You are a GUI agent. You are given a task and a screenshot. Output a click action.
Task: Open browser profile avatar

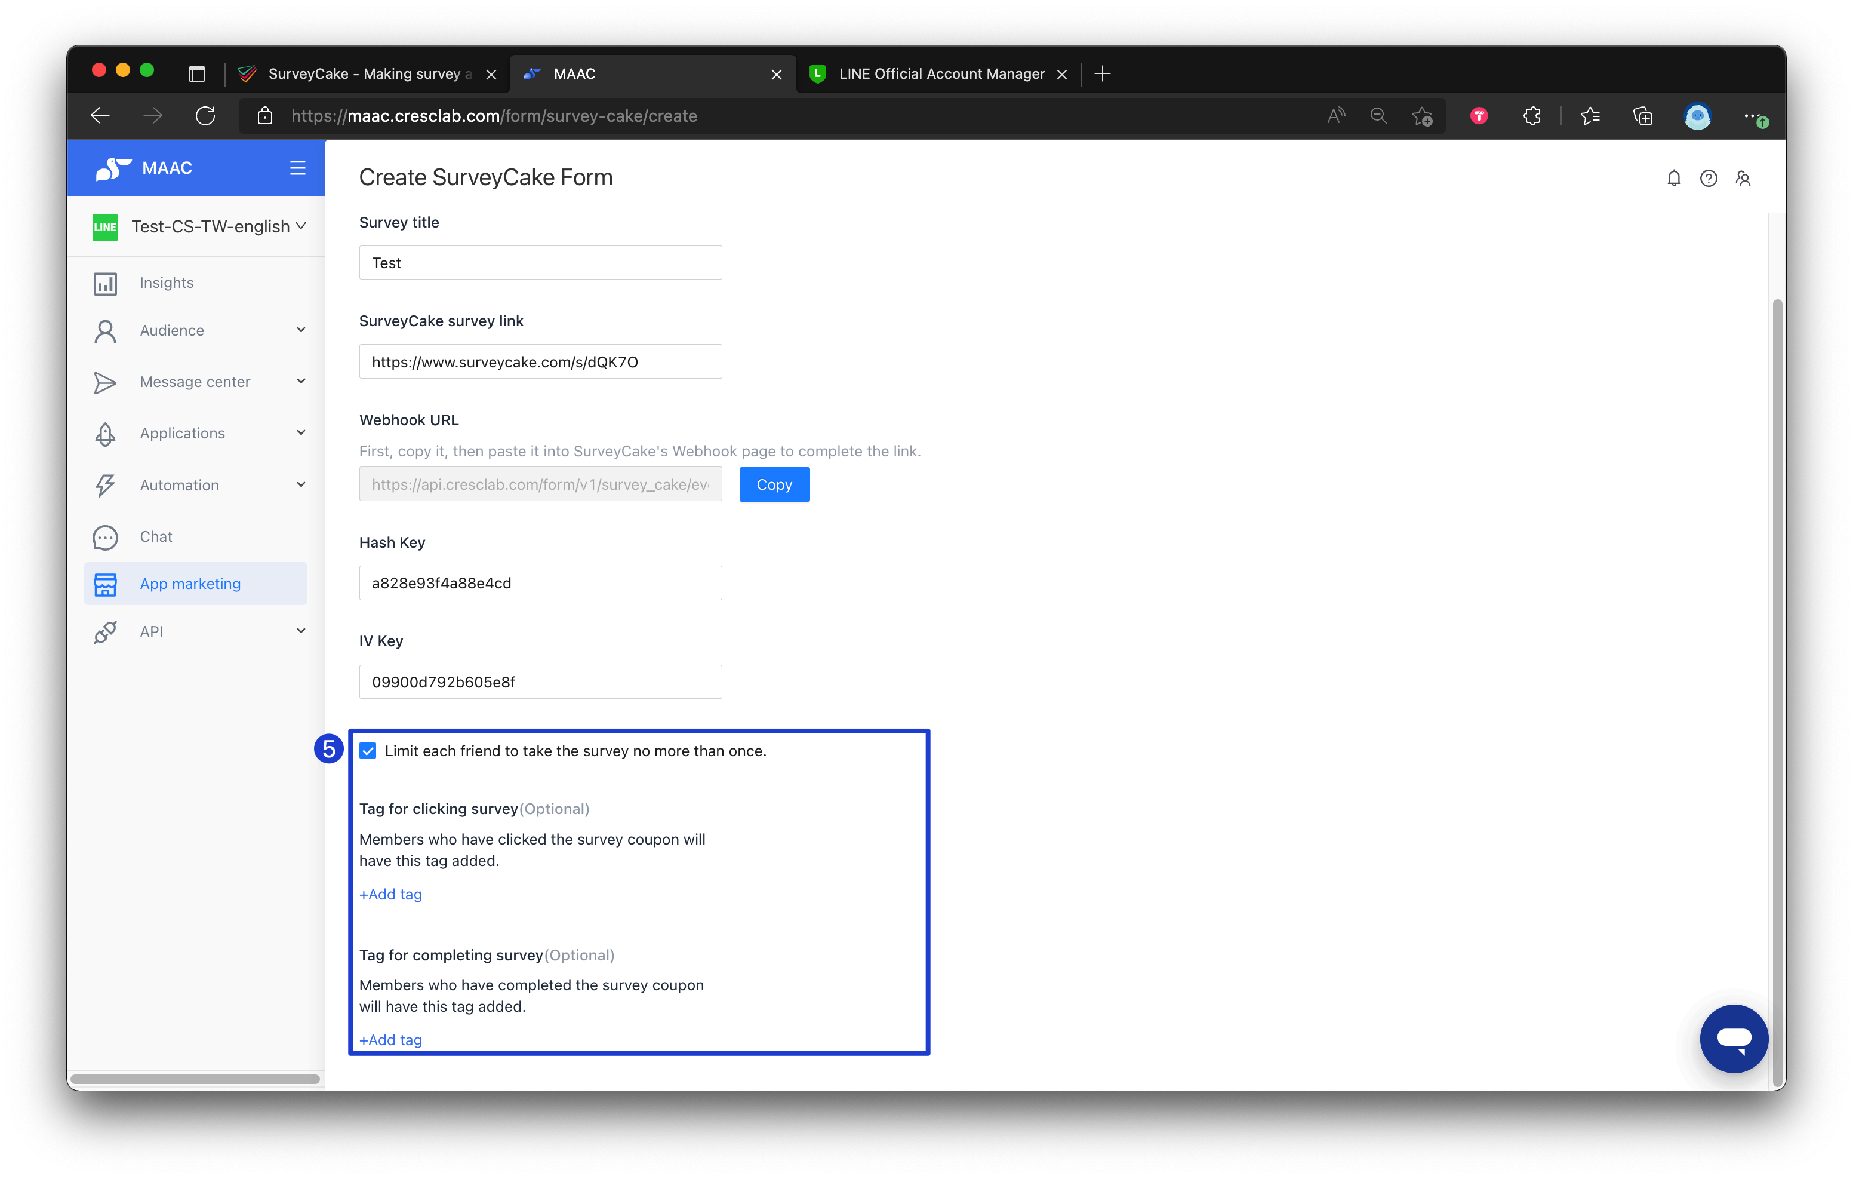pyautogui.click(x=1698, y=115)
